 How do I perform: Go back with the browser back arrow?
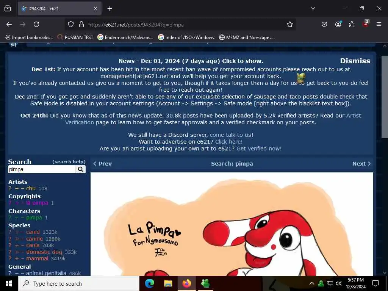9,24
